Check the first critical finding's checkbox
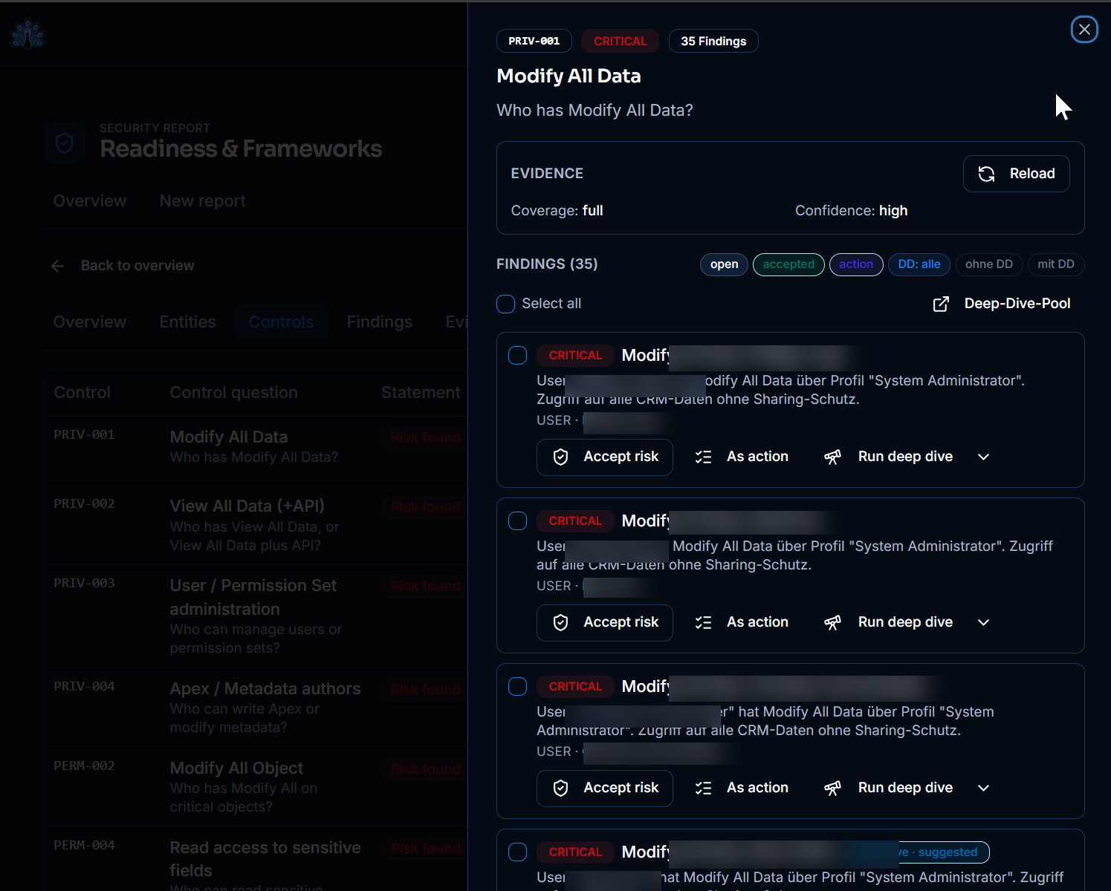Viewport: 1111px width, 891px height. pyautogui.click(x=517, y=355)
